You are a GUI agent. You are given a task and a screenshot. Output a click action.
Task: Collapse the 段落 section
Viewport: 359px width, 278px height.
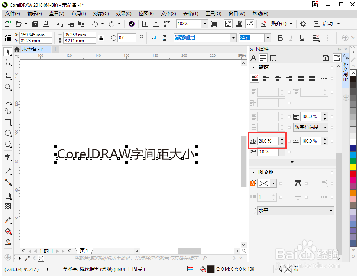[x=253, y=68]
